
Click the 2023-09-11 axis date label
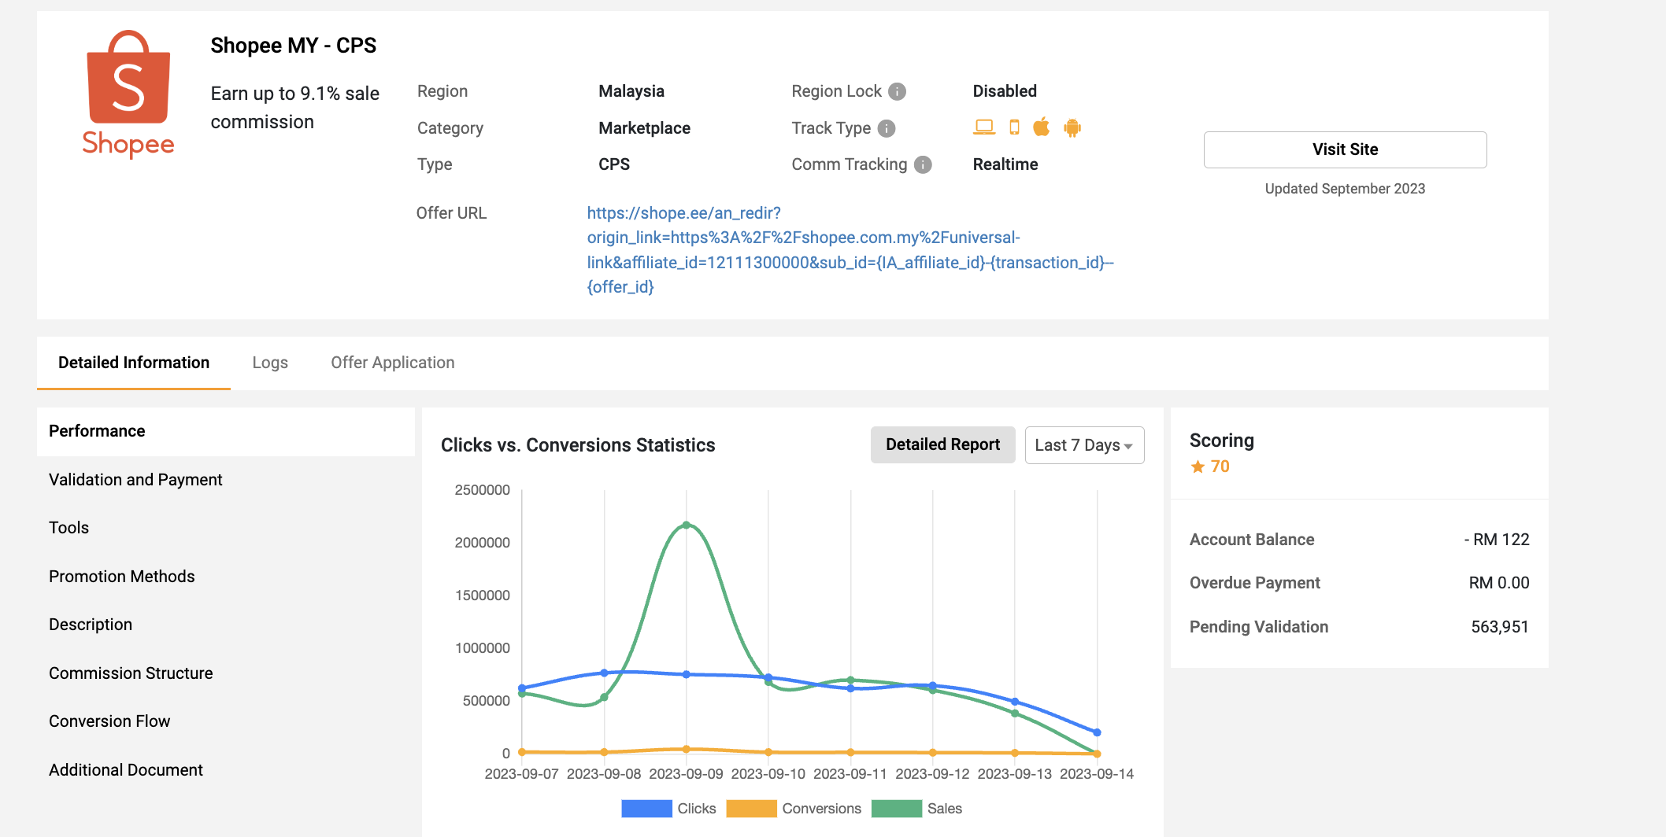coord(850,774)
